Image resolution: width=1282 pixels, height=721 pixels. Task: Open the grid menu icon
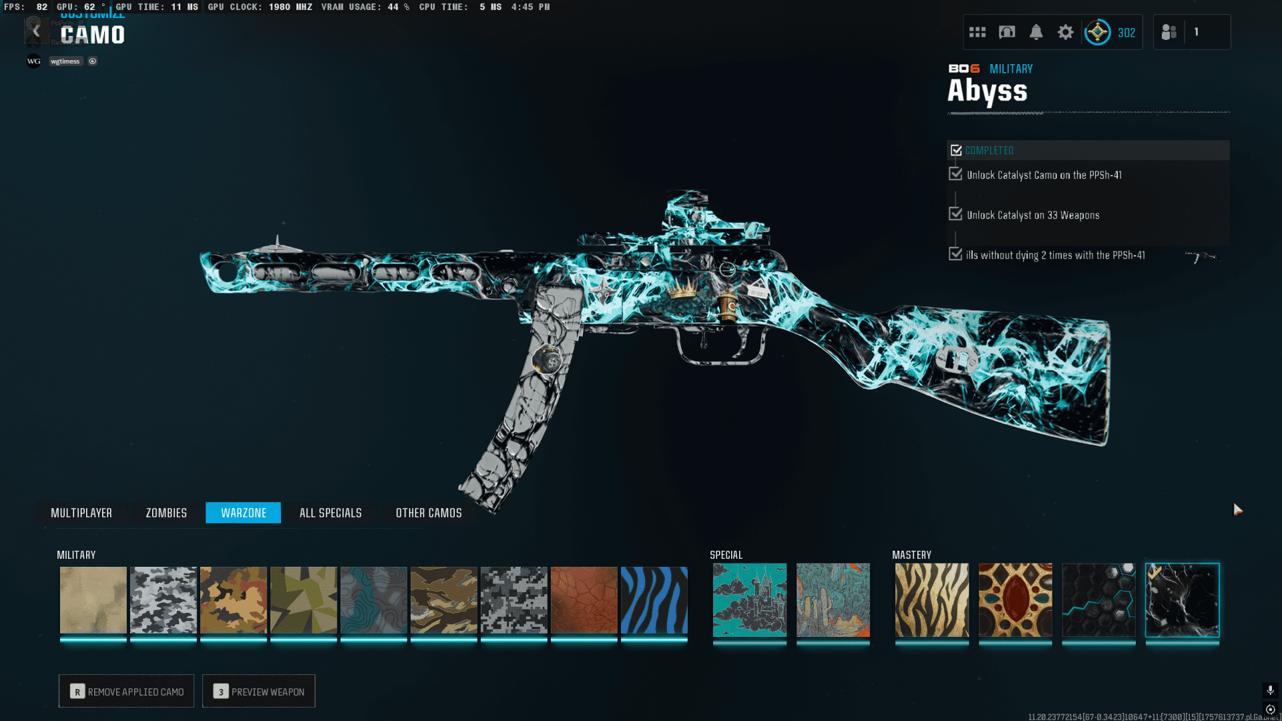click(x=978, y=32)
